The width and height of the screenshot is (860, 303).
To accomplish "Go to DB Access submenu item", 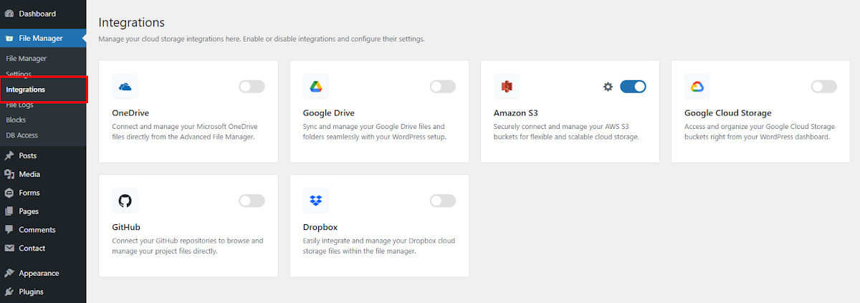I will [21, 135].
